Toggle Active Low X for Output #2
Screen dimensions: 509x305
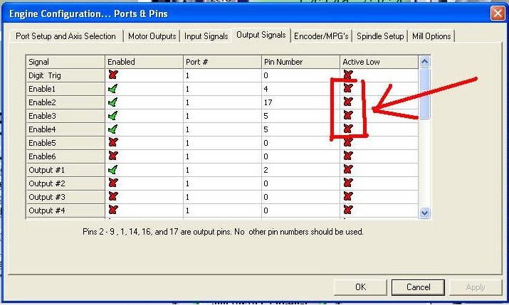click(x=348, y=183)
